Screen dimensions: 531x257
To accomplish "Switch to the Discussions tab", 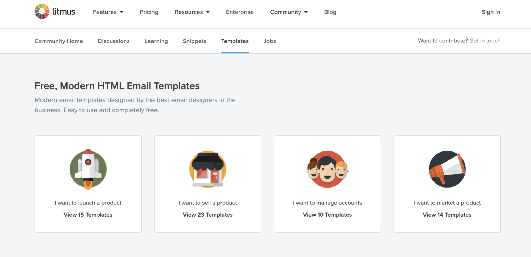I will 114,41.
